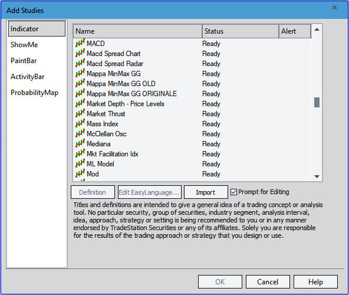Screen dimensions: 349x295
Task: Switch to the ShowMe category
Action: 24,45
